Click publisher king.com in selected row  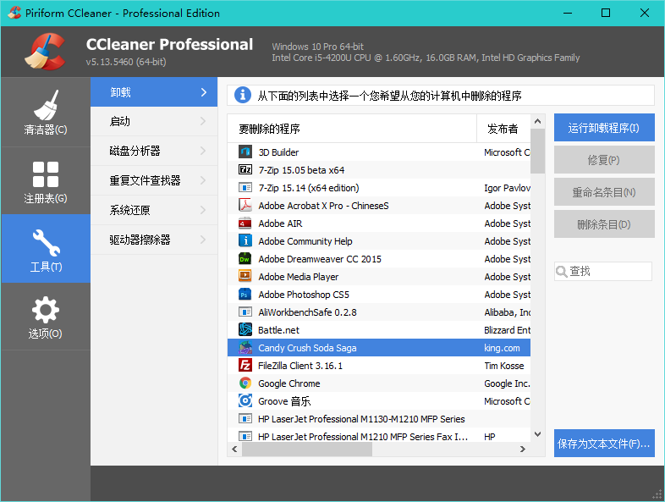click(503, 348)
